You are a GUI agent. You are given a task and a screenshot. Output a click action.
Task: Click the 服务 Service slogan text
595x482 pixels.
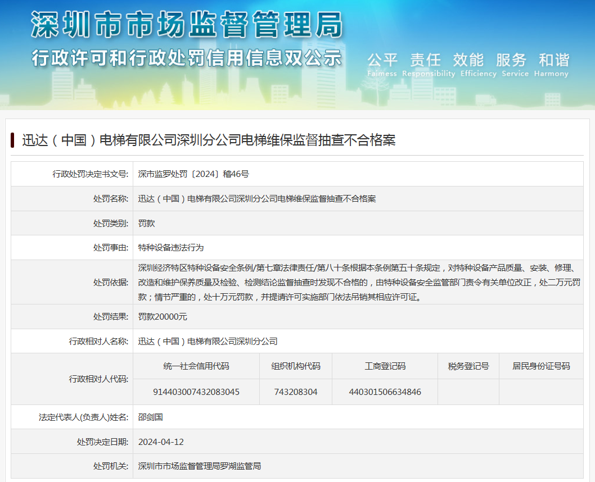(x=515, y=65)
